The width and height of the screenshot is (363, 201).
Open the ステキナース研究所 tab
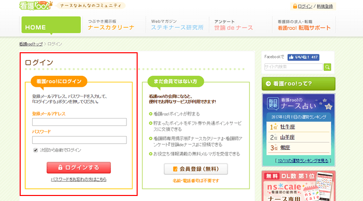tap(177, 25)
